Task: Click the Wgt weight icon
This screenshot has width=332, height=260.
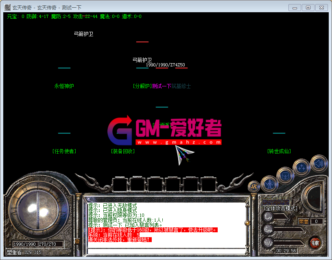Action: click(x=268, y=243)
